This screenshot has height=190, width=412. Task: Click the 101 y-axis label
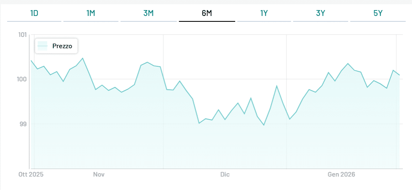(23, 34)
